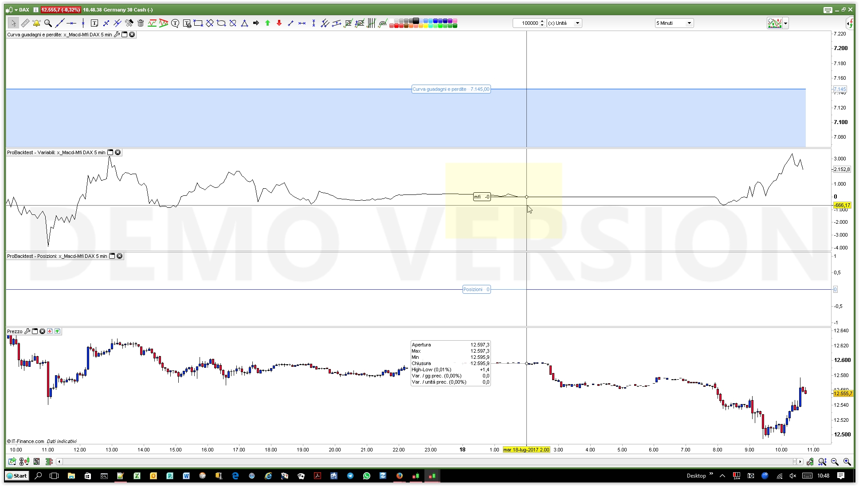Open the Windows Start menu

click(17, 476)
